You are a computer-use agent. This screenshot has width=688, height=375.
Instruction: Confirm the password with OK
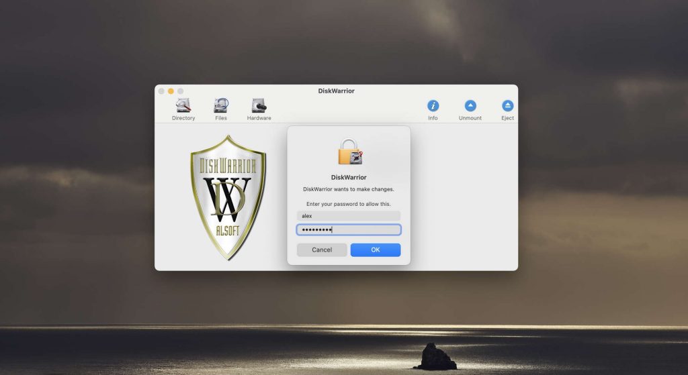[376, 250]
